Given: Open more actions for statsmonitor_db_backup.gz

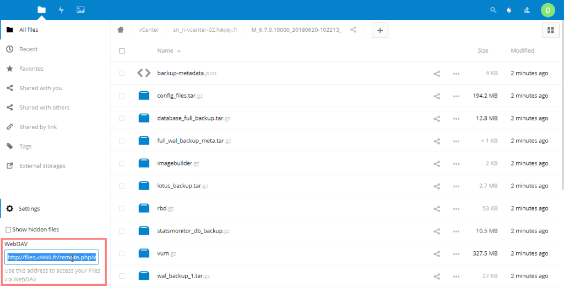Looking at the screenshot, I should coord(456,231).
